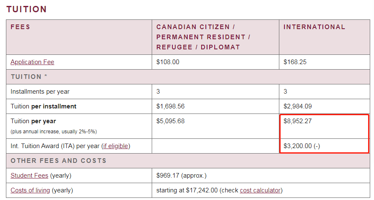This screenshot has height=200, width=374.
Task: Select the $5,095.68 Canadian yearly tuition
Action: pos(170,121)
